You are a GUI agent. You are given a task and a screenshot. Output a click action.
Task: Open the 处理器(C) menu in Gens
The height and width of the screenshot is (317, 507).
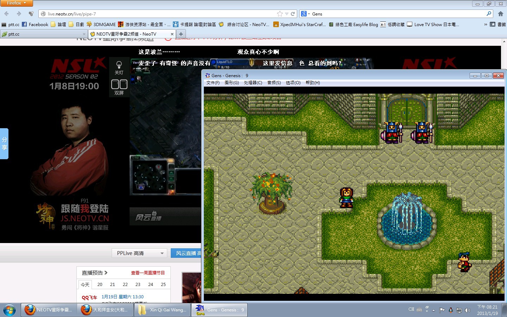pos(253,83)
